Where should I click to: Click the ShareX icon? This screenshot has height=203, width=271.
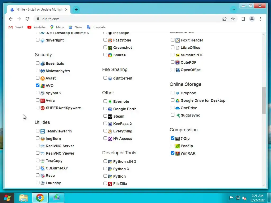pyautogui.click(x=110, y=55)
